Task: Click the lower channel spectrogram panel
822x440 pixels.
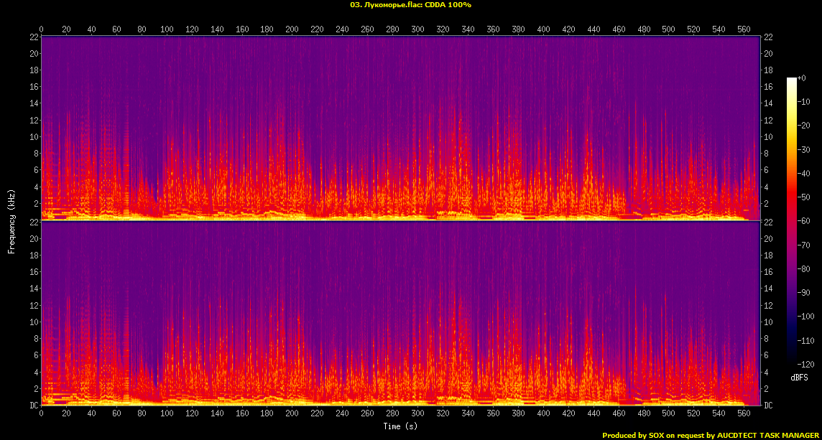Action: [401, 313]
